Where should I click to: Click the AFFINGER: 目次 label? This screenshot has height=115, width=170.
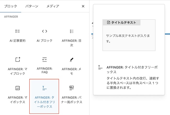point(72,43)
